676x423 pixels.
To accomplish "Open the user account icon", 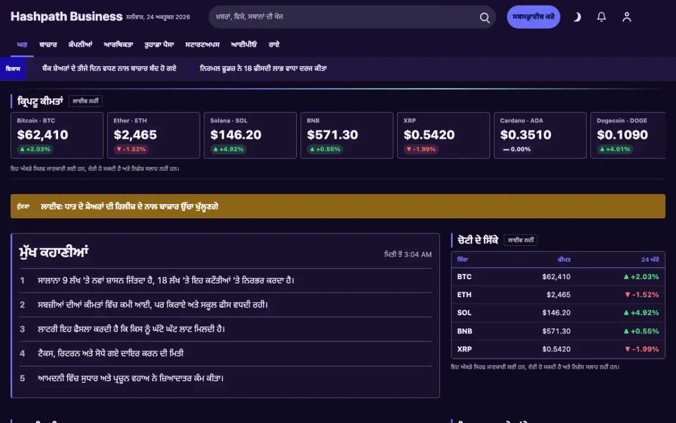I will pos(626,17).
